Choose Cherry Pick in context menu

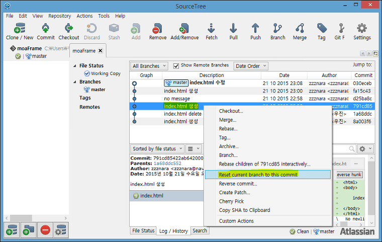(268, 201)
